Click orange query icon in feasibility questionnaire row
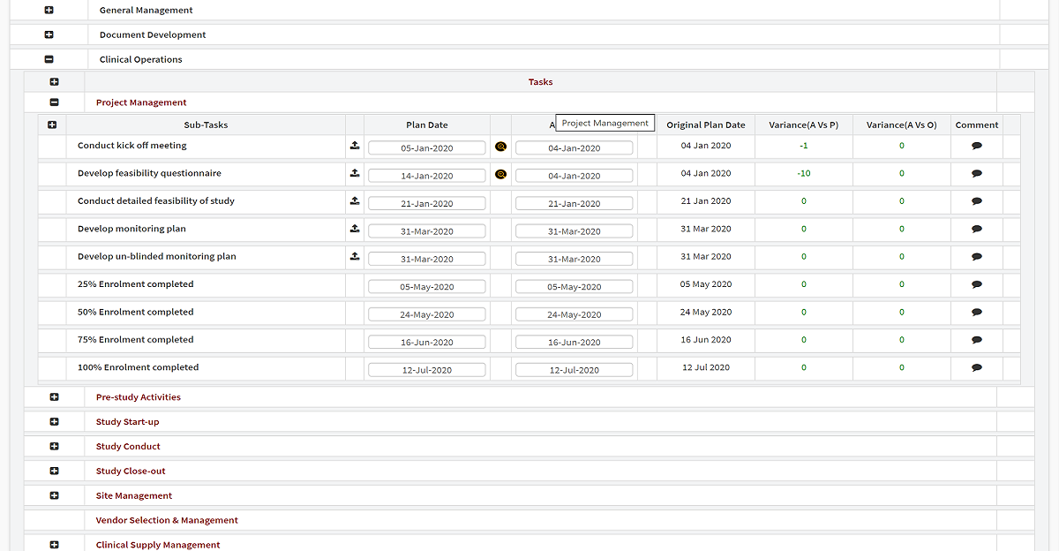Image resolution: width=1059 pixels, height=551 pixels. coord(500,174)
